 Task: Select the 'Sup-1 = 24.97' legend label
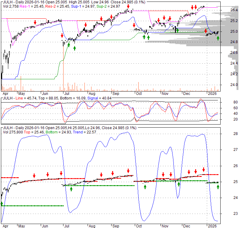click(83, 6)
